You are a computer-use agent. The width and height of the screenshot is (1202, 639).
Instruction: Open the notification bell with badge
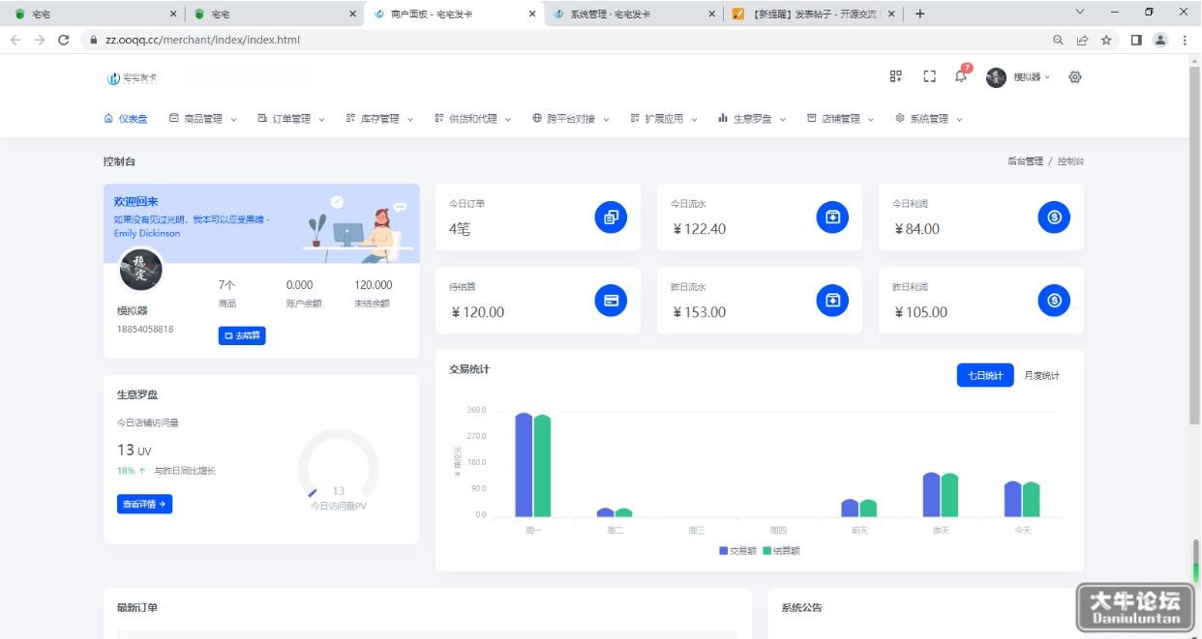[961, 75]
